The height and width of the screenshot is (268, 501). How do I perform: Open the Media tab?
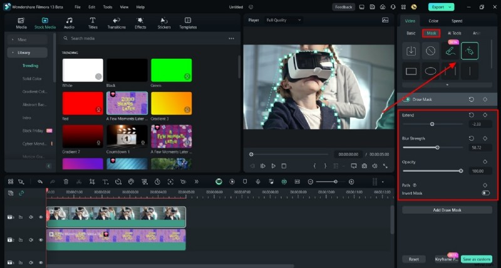pos(21,23)
